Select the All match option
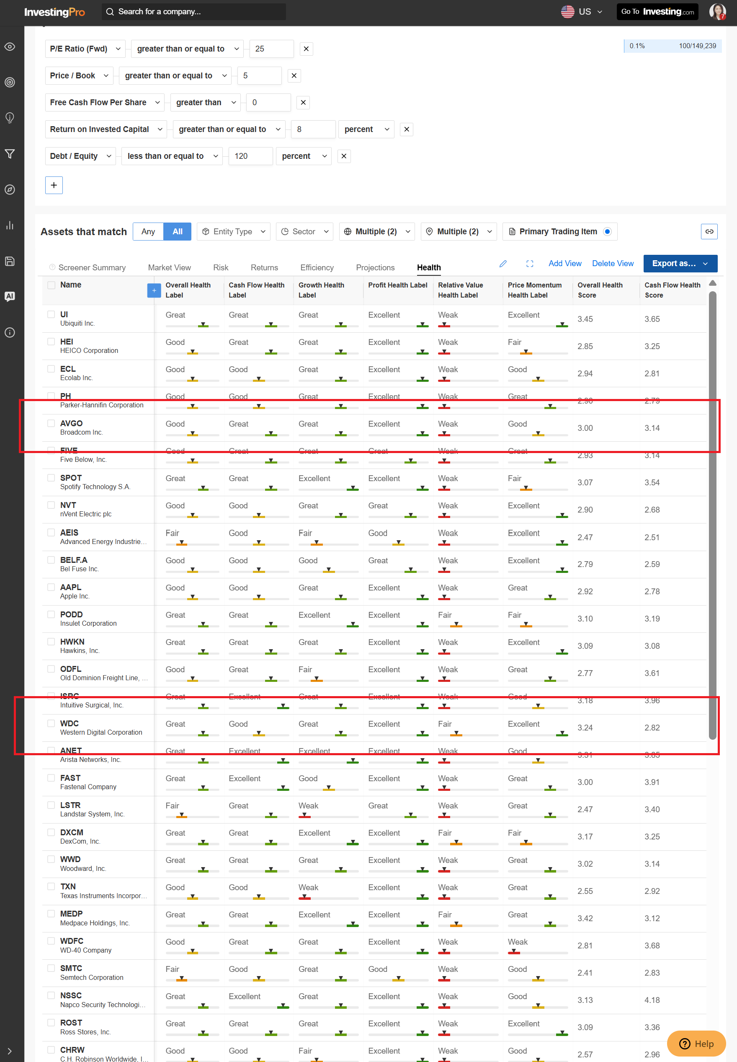This screenshot has width=737, height=1062. pos(177,231)
